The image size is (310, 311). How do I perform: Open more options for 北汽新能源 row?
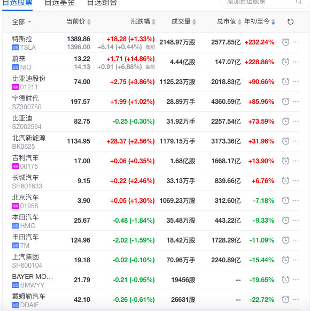pyautogui.click(x=296, y=141)
